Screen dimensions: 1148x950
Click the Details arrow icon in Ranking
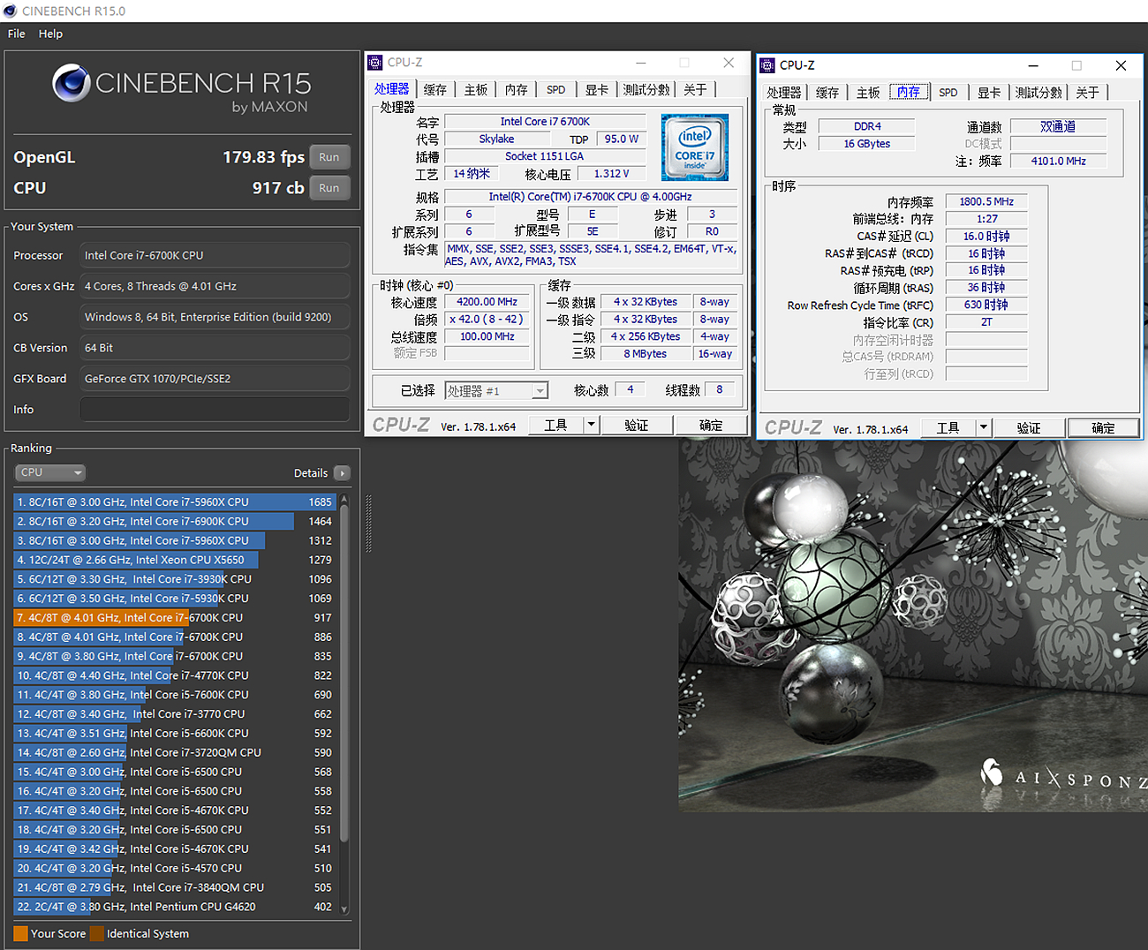point(343,473)
